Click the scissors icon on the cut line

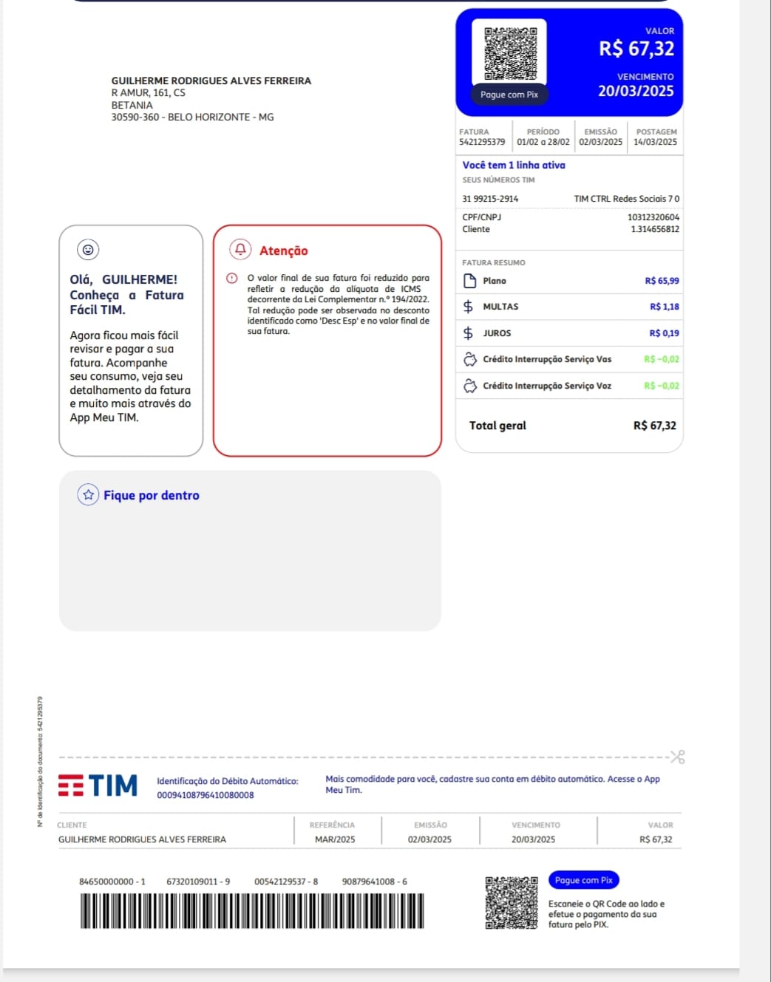point(678,757)
